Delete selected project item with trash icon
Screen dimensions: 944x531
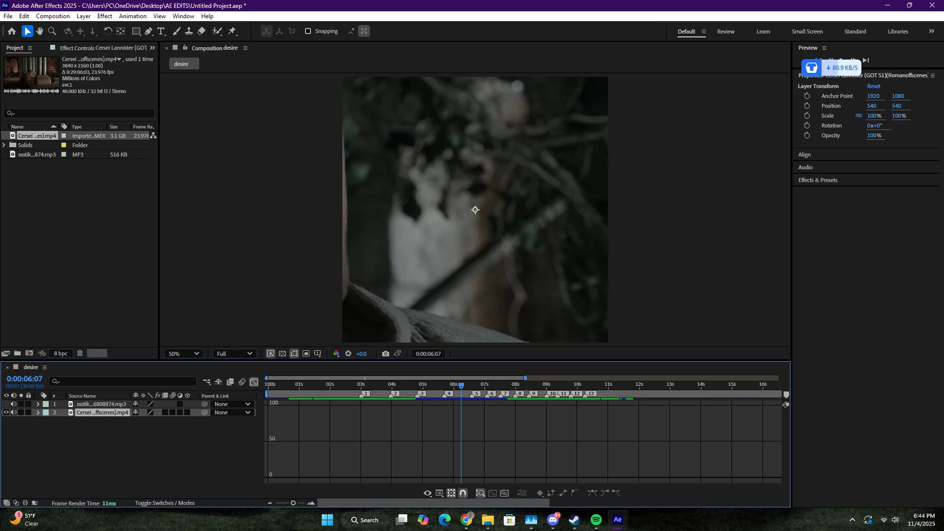point(80,353)
